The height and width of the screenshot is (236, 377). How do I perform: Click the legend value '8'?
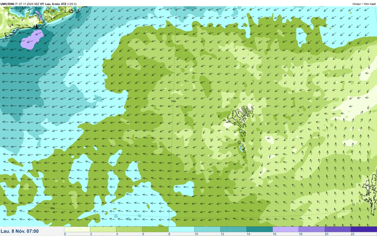coord(169,234)
